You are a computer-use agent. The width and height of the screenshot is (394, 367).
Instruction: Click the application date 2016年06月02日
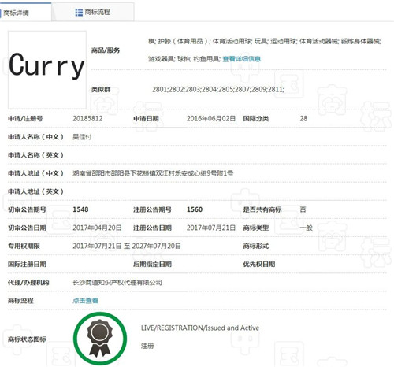pos(211,118)
